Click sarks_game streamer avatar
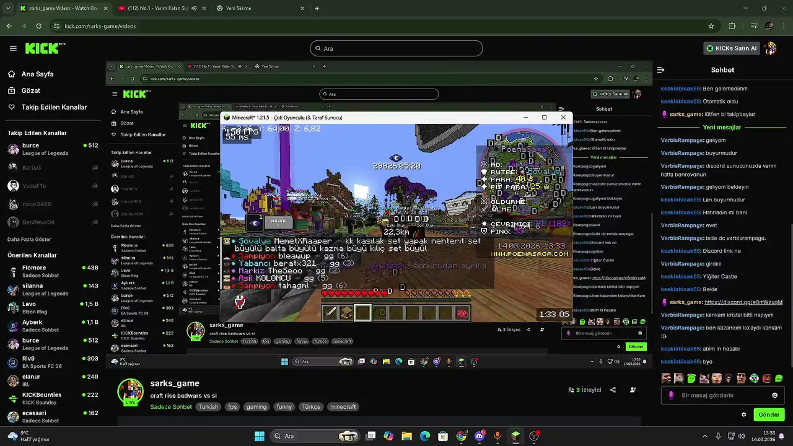The height and width of the screenshot is (446, 793). point(131,392)
